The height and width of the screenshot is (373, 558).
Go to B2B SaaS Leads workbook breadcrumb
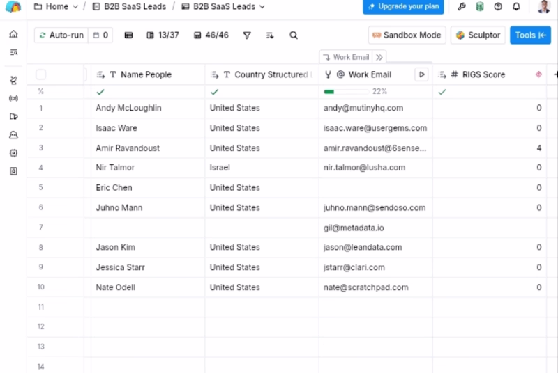[129, 6]
